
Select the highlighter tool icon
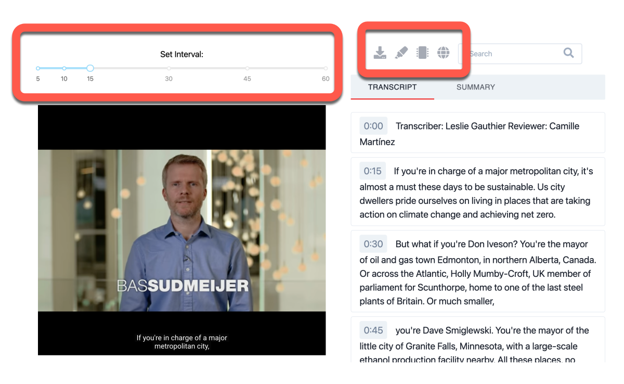tap(401, 53)
